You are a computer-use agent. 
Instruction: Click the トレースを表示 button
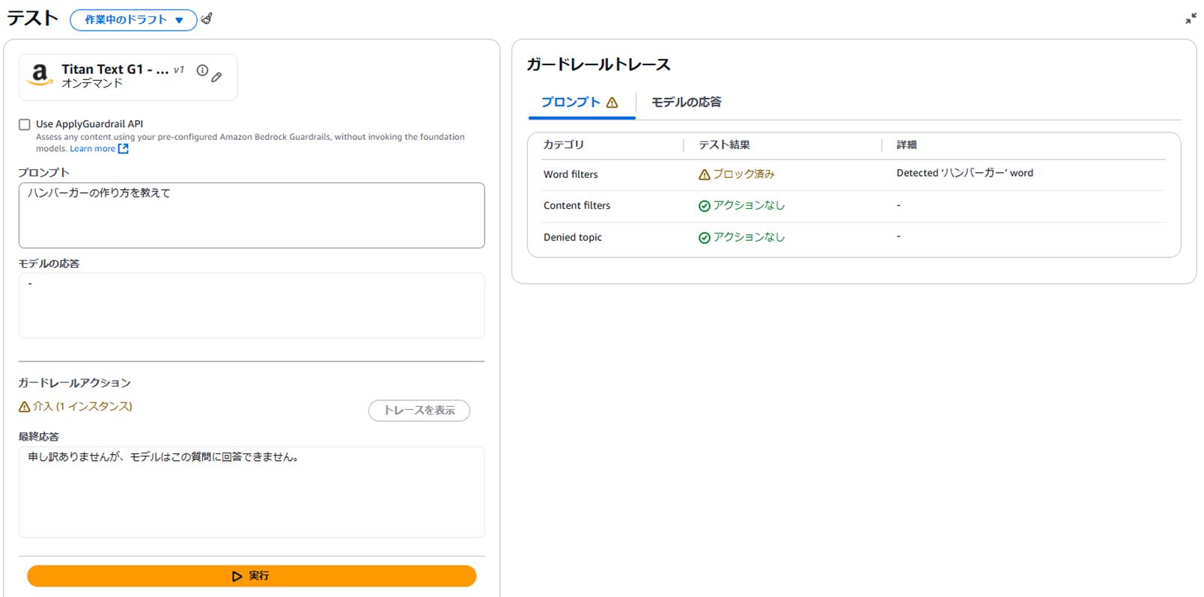pos(419,410)
